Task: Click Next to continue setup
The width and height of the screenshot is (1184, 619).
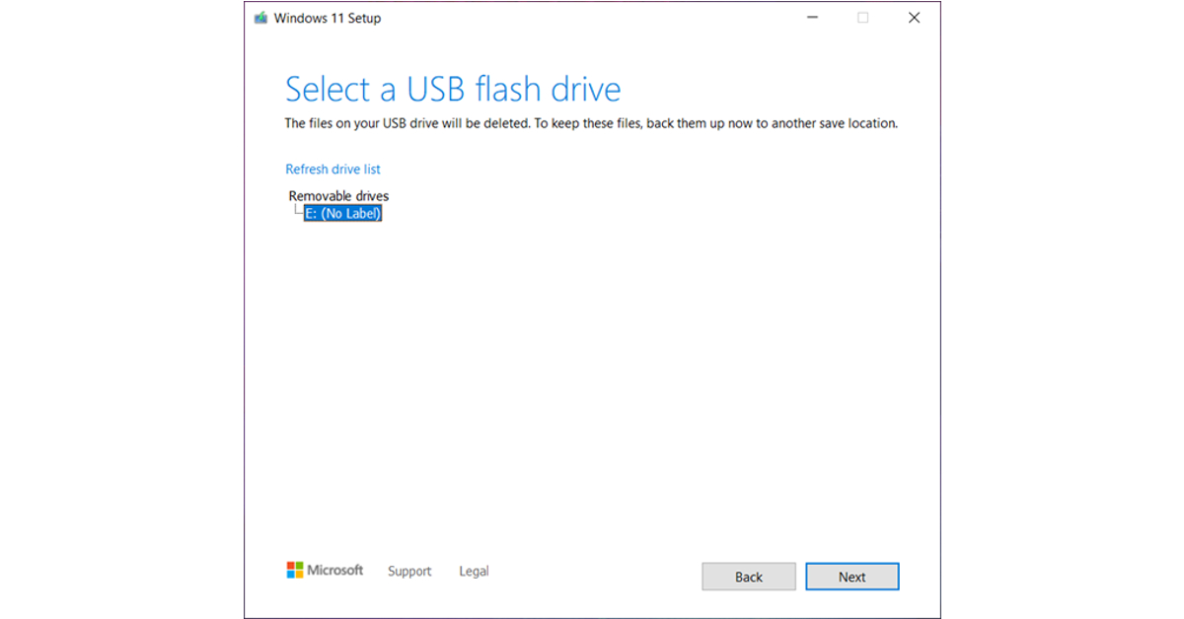Action: (851, 577)
